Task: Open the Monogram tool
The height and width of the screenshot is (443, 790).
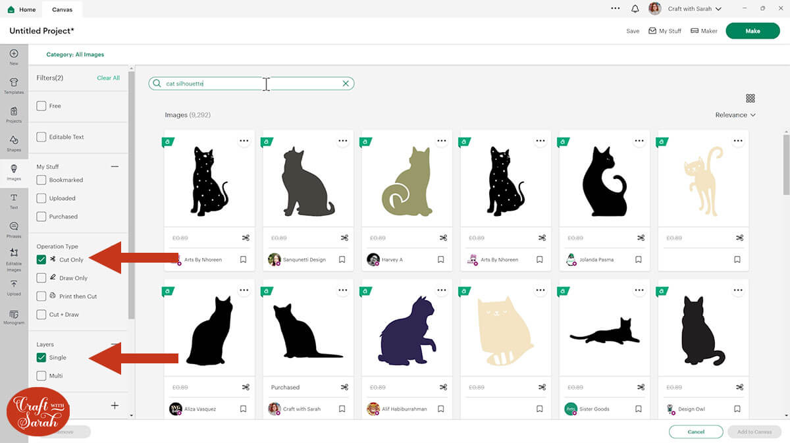Action: [14, 316]
